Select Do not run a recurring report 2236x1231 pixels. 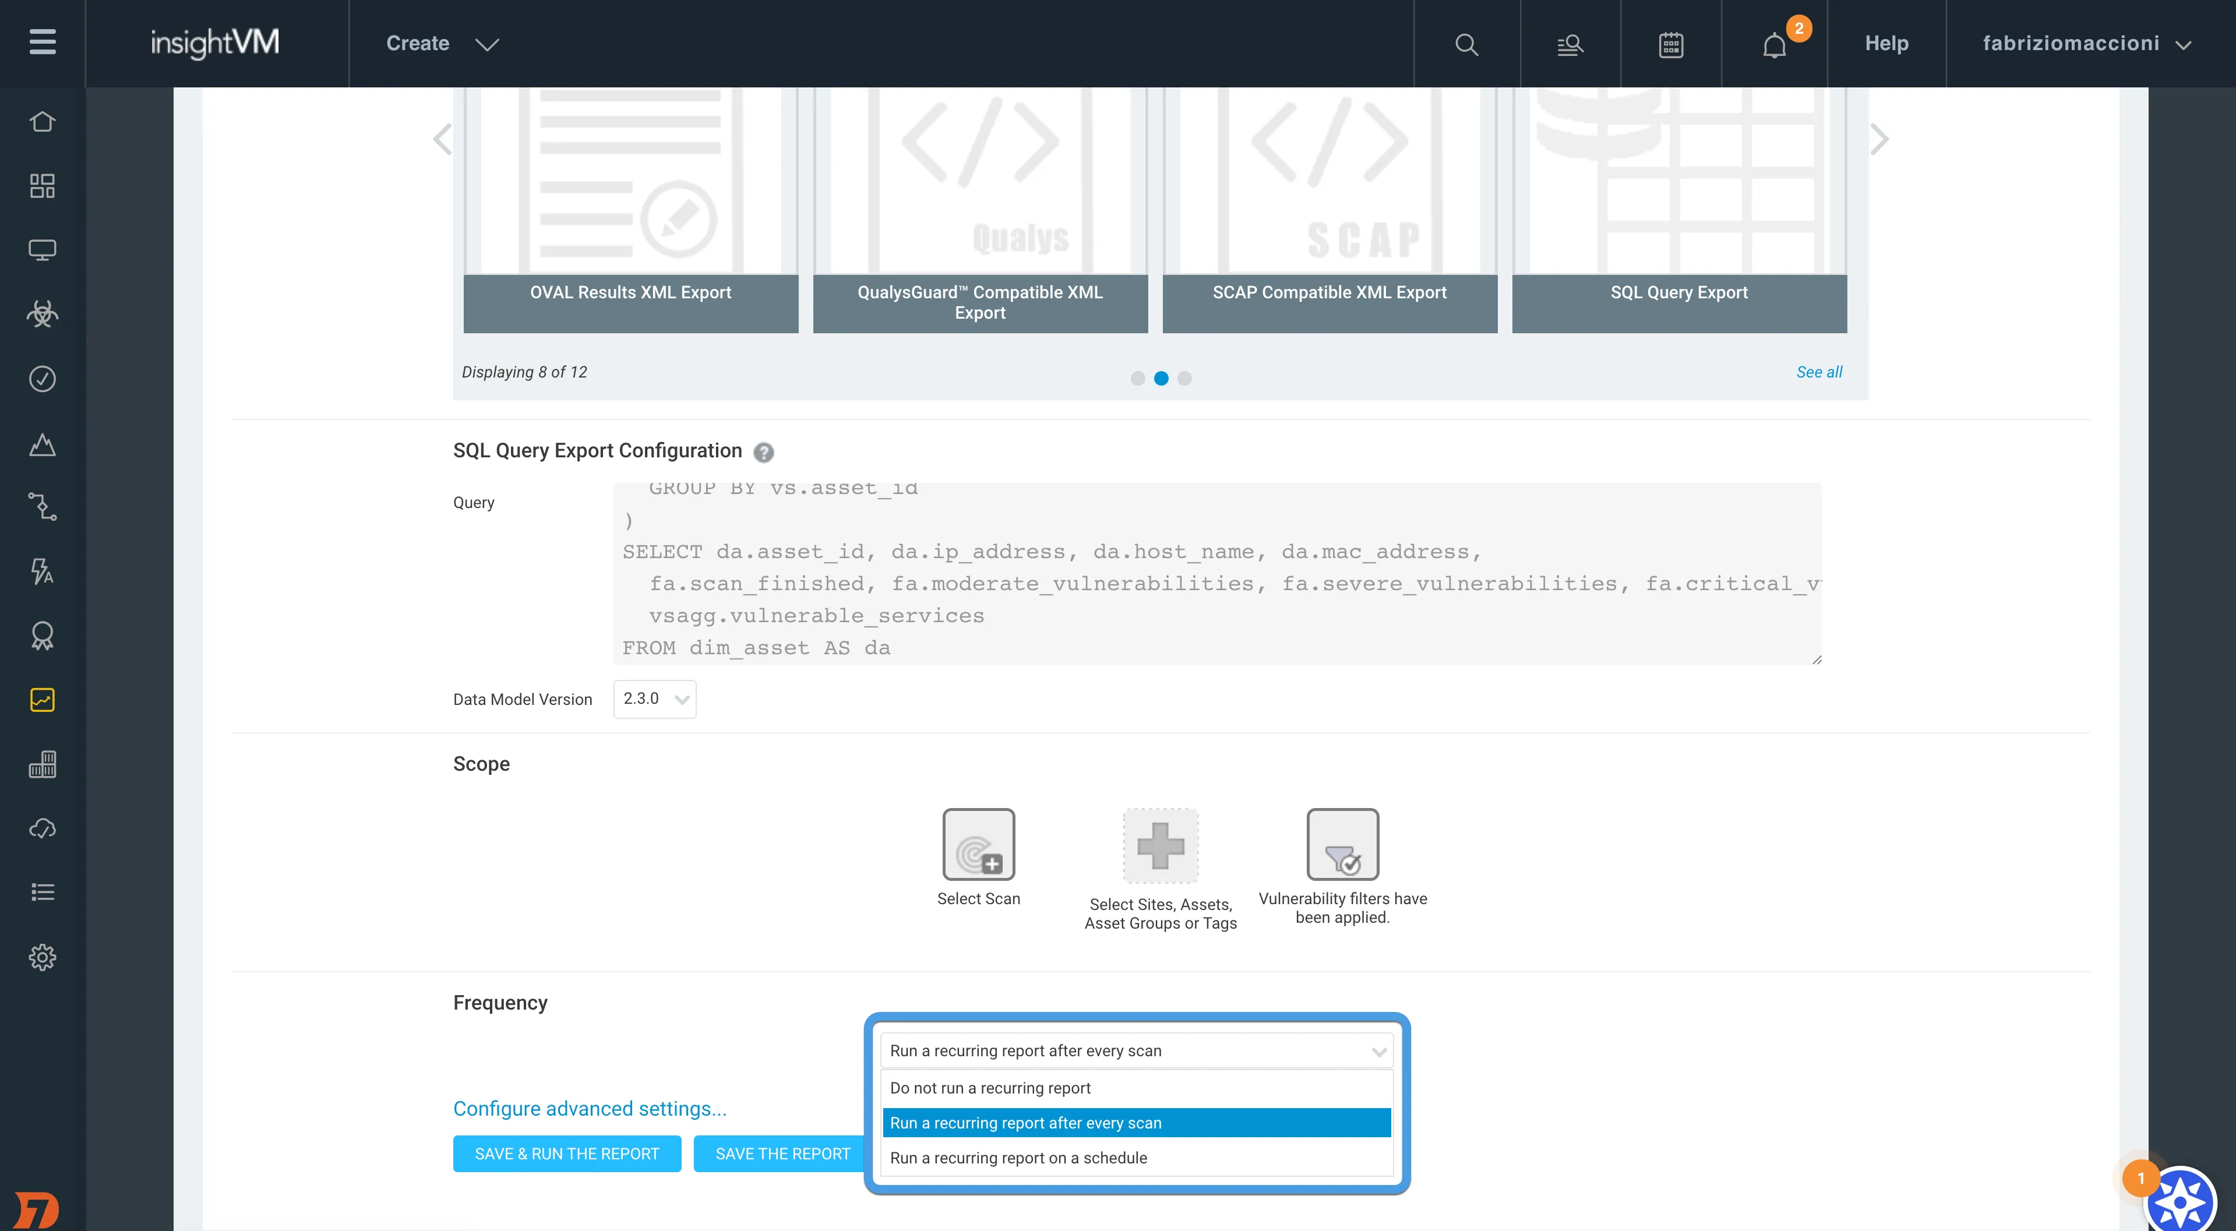click(1136, 1088)
